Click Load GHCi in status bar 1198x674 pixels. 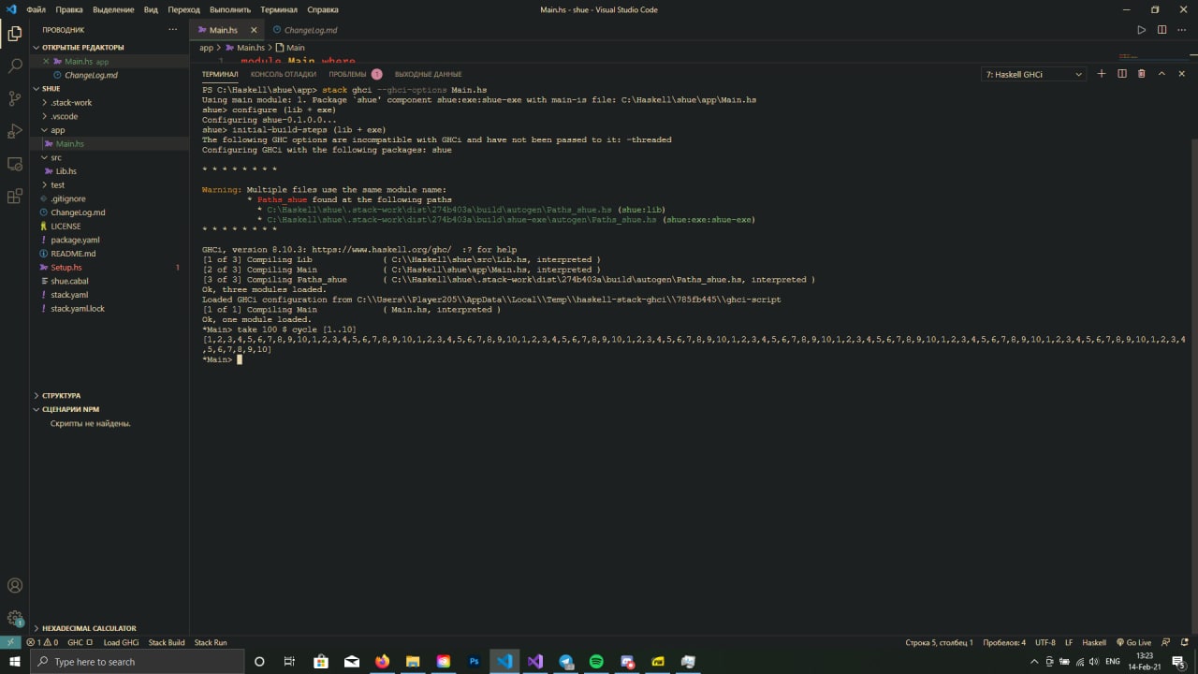pos(121,642)
